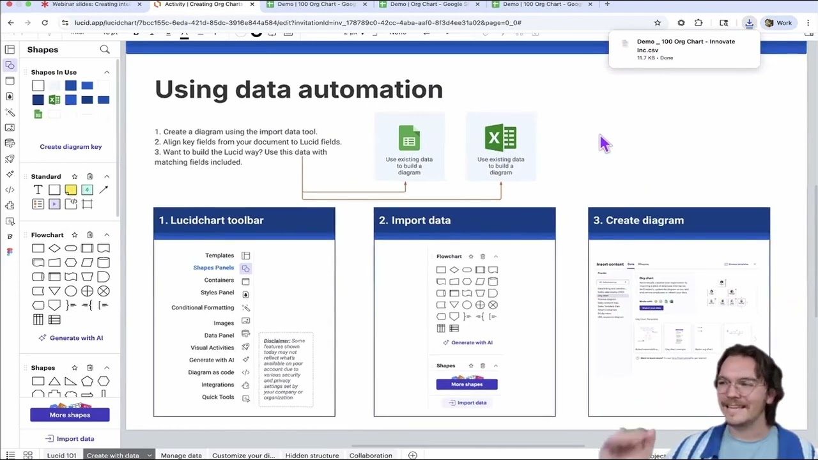Add a new page with plus

click(x=413, y=456)
